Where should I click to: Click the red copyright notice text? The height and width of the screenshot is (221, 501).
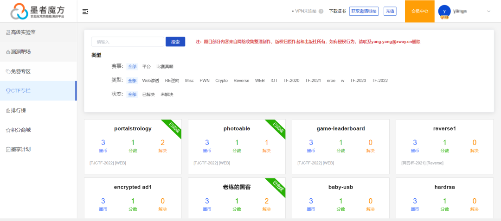coord(308,42)
